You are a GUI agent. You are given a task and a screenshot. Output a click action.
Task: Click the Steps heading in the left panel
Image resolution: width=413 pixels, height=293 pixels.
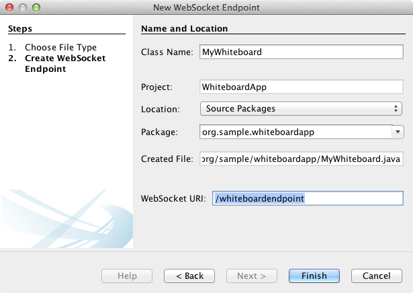(x=20, y=29)
